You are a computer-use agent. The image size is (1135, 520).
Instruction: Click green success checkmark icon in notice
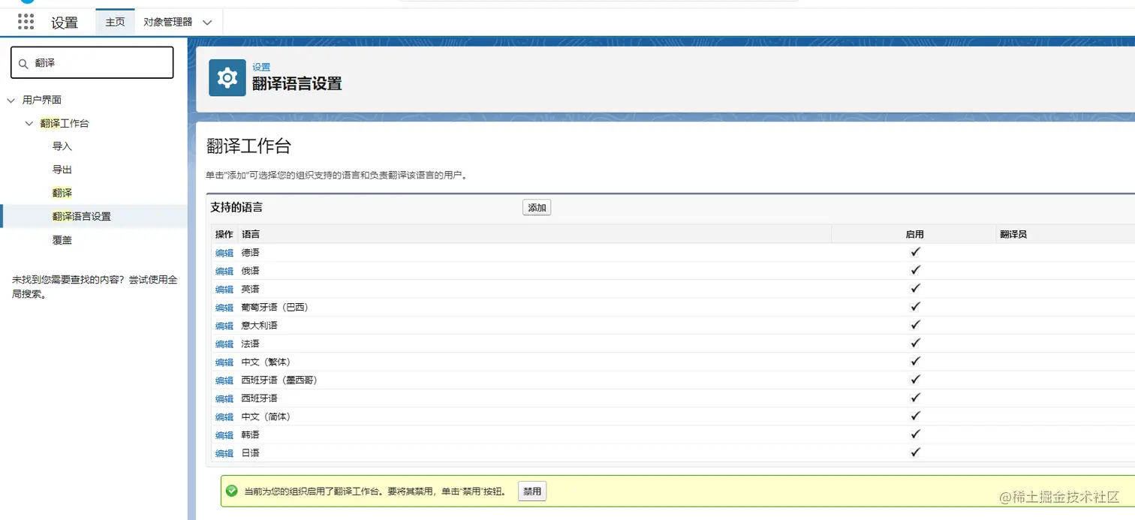(232, 491)
